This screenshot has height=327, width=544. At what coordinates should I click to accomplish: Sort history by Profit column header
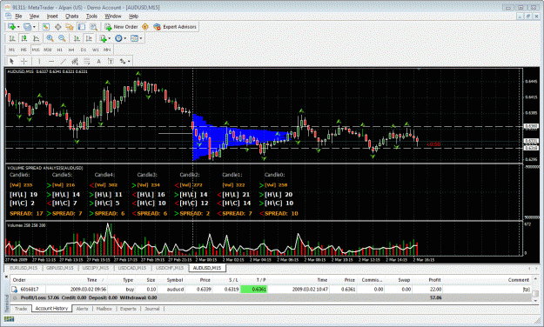click(434, 280)
